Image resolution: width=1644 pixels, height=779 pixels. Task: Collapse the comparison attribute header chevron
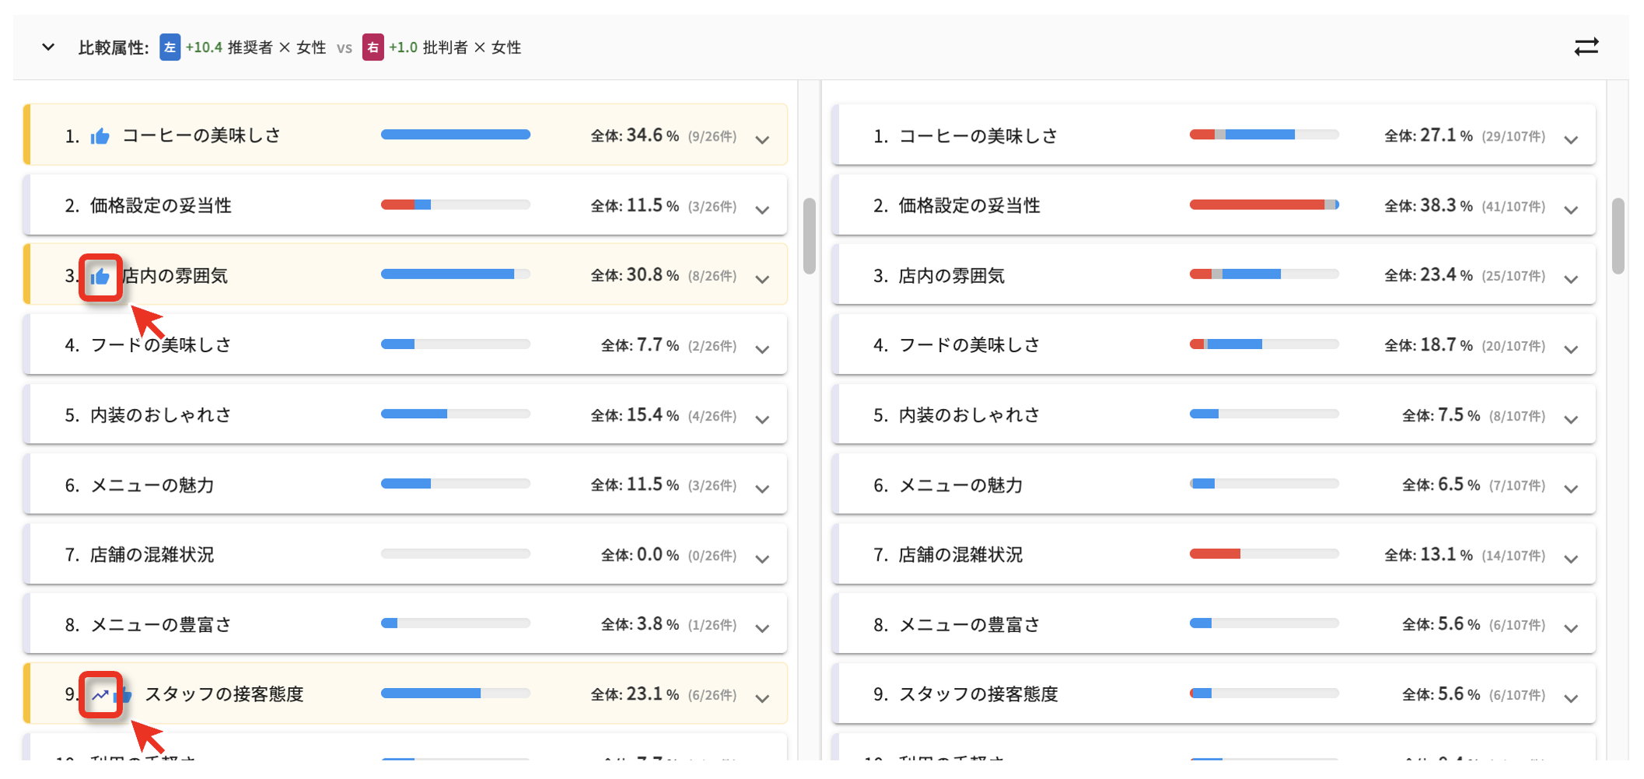[x=47, y=47]
